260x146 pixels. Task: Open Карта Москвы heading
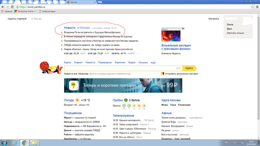pos(171,100)
